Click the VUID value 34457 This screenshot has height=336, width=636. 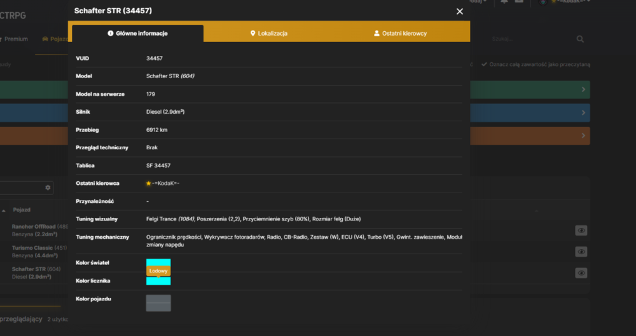(x=155, y=58)
